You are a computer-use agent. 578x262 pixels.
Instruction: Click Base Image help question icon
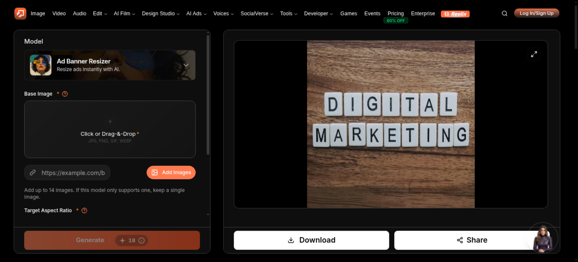[65, 94]
